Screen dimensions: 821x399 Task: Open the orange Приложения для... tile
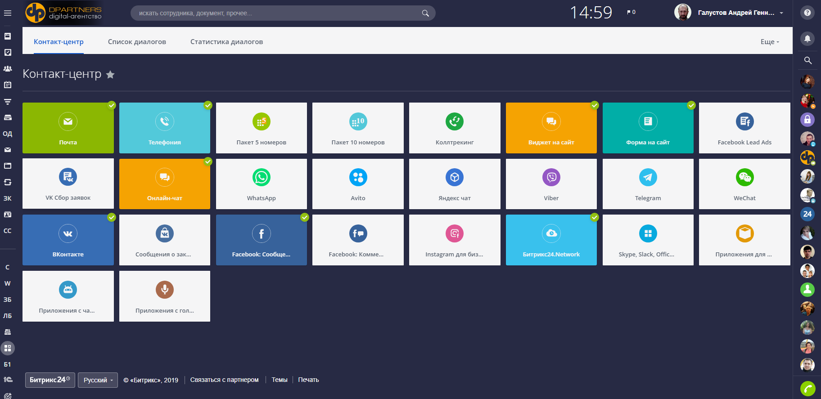pos(744,240)
